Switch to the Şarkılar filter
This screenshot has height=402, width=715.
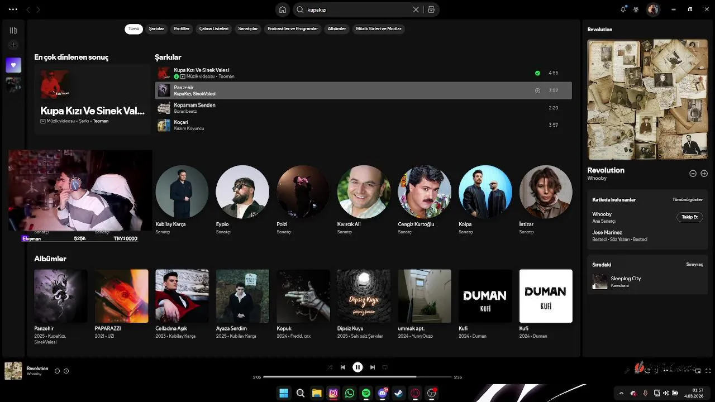(x=156, y=29)
